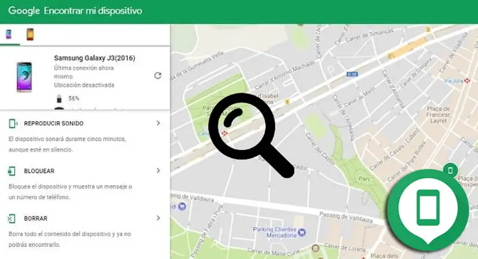
Task: Choose the Bloquear action label
Action: point(39,171)
